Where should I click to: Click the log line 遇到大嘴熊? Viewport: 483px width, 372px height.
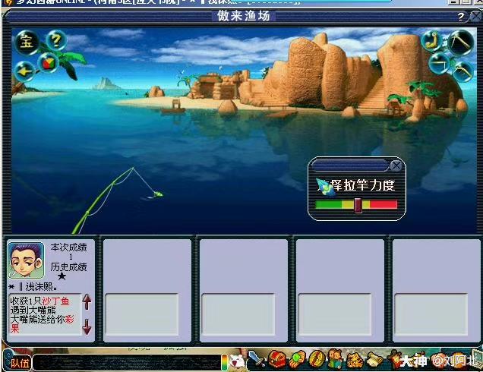click(x=33, y=310)
